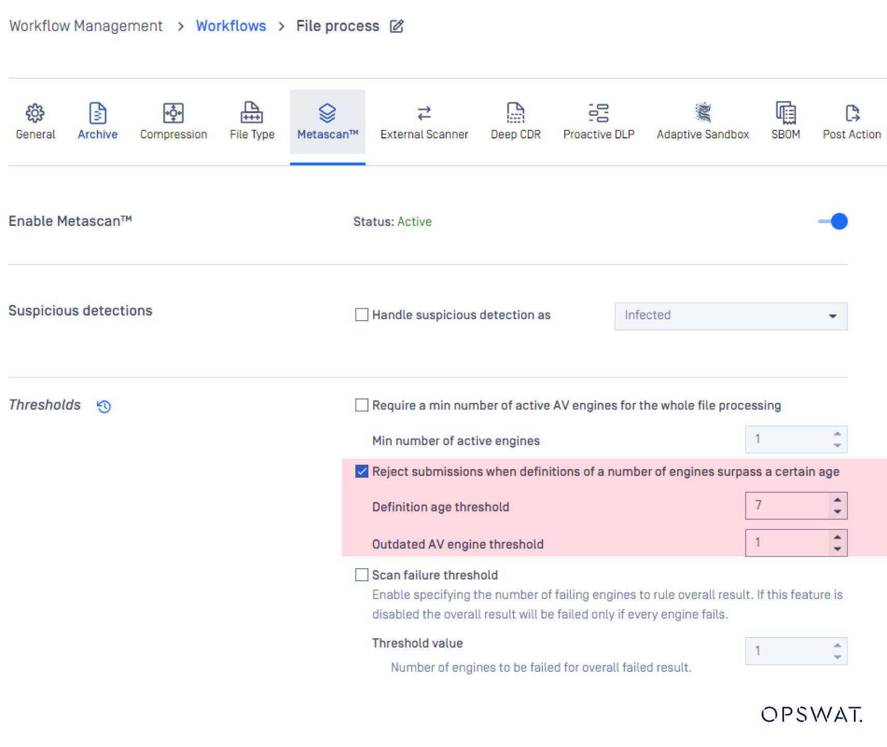Select the External Scanner icon

click(x=424, y=113)
